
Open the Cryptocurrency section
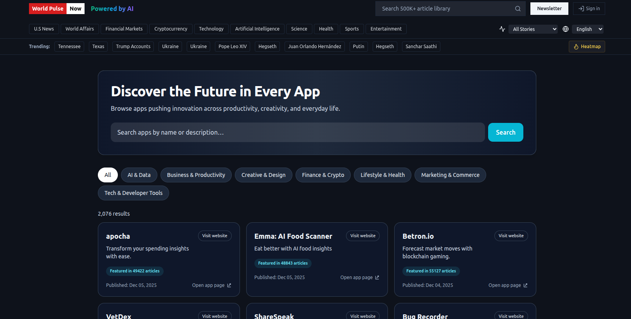click(x=171, y=29)
